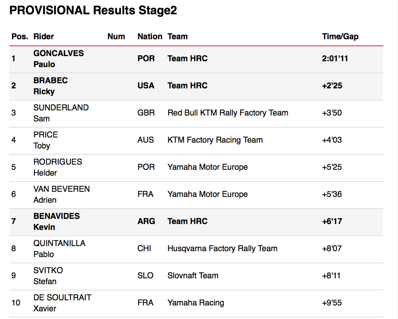This screenshot has width=398, height=319.
Task: Click the CHI nation code
Action: 144,249
